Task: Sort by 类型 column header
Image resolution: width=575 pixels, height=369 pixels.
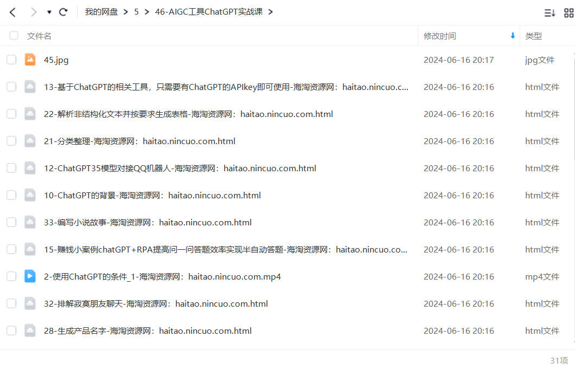Action: (x=533, y=36)
